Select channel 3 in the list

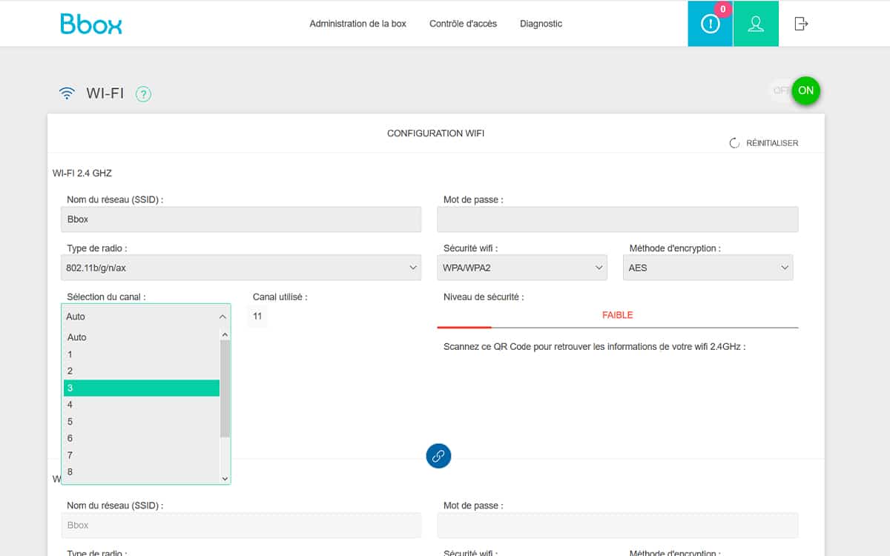point(141,388)
